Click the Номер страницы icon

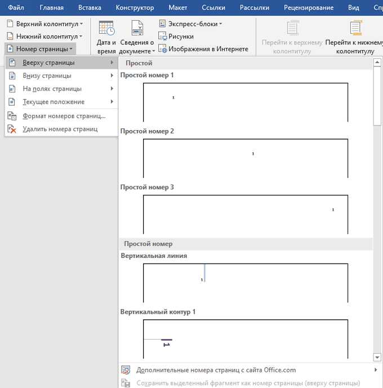(x=10, y=48)
